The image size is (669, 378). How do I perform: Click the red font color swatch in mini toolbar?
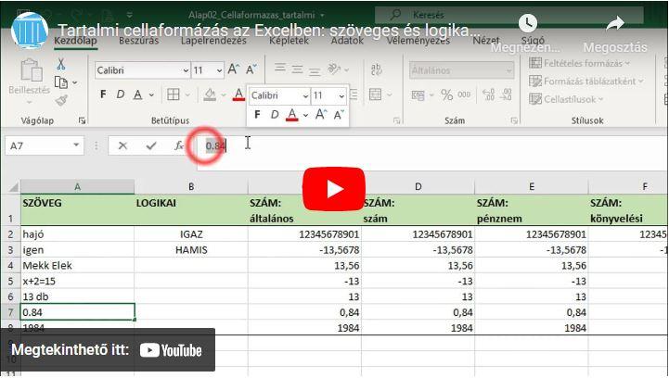tap(292, 115)
